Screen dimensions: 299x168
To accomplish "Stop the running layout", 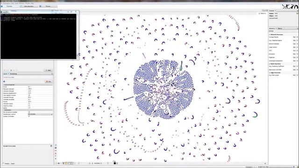I will [49, 82].
